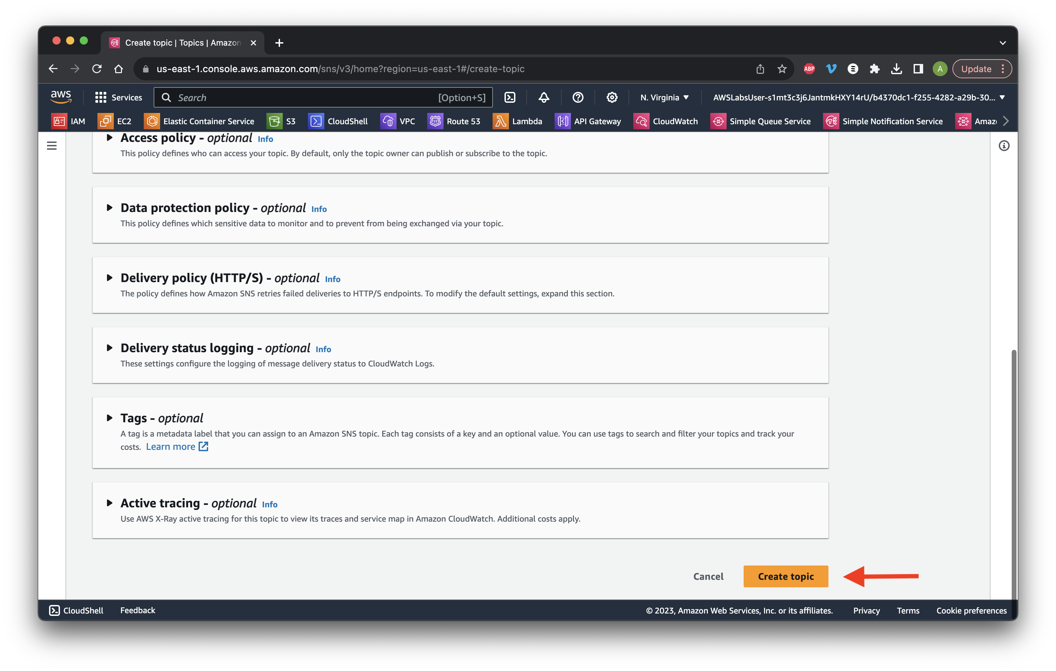Open the info help panel icon
Screen dimensions: 1056x671
pos(1004,145)
